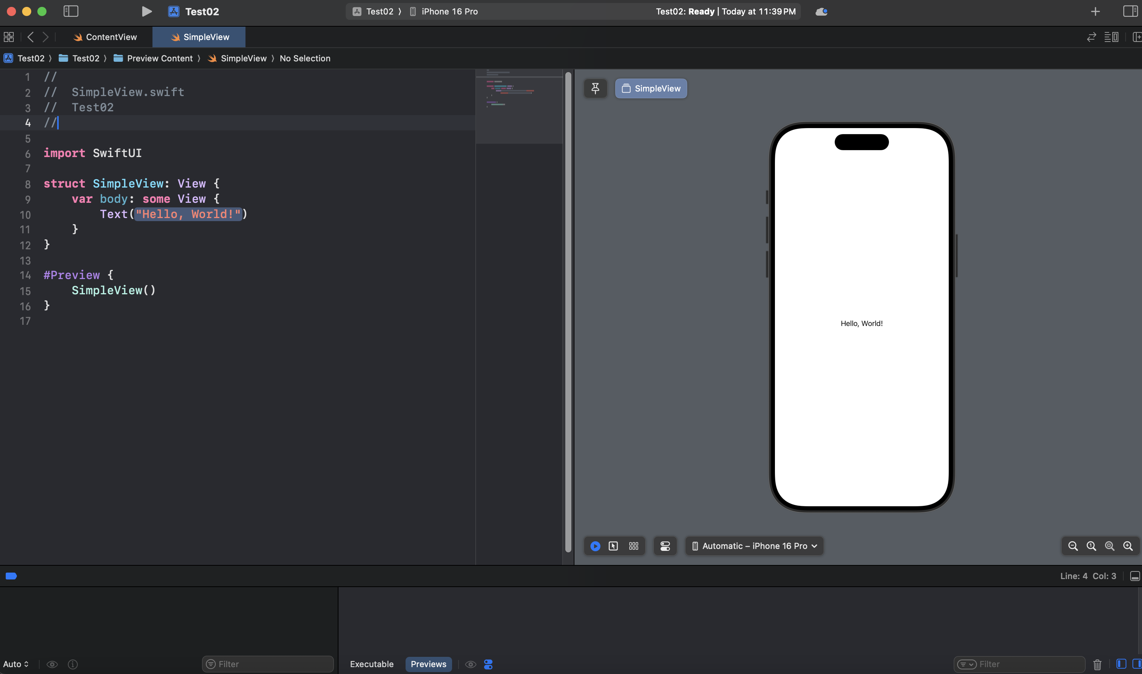Image resolution: width=1142 pixels, height=674 pixels.
Task: Open the Auto variables scope dropdown
Action: pos(16,664)
